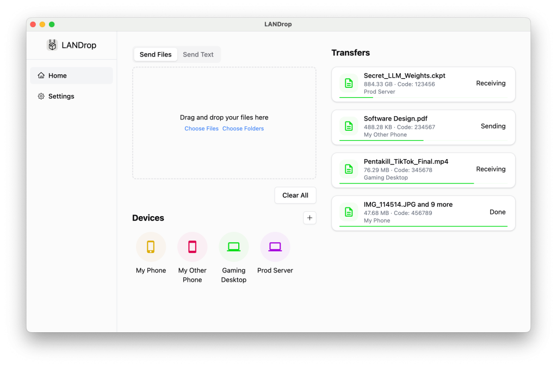557x367 pixels.
Task: Click file icon of Pentakill_TikTok_Final.mp4 transfer
Action: (349, 169)
